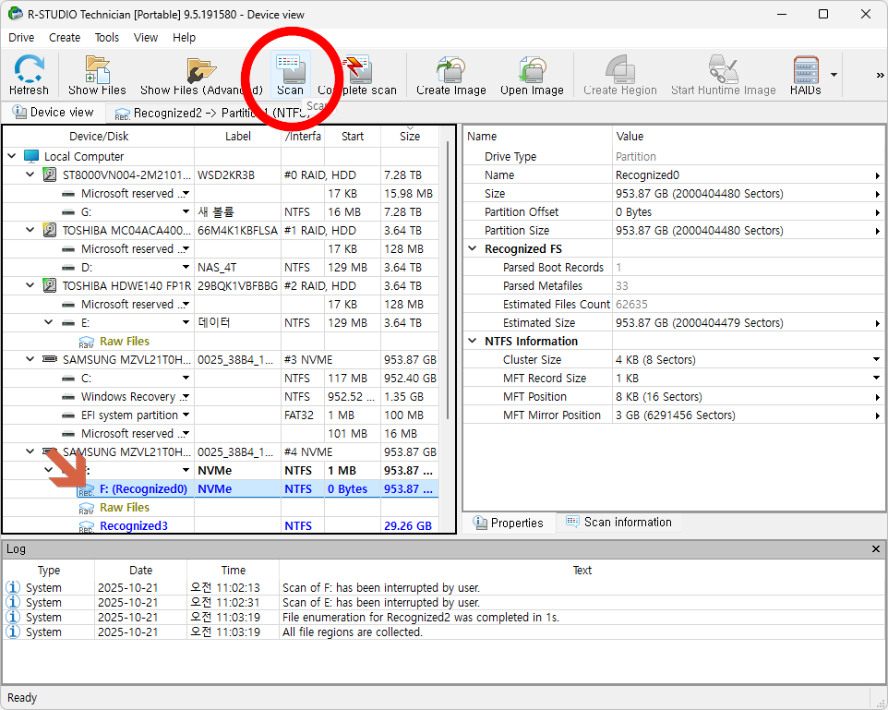Viewport: 888px width, 710px height.
Task: Close the Log panel
Action: click(x=876, y=549)
